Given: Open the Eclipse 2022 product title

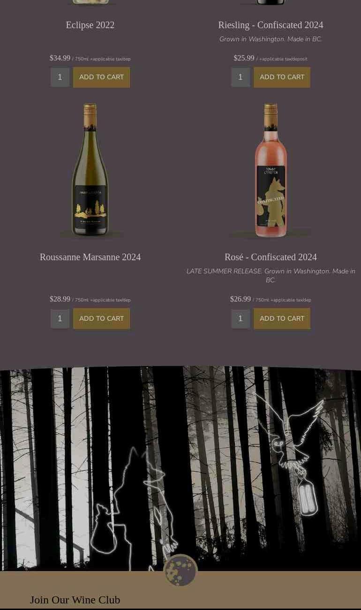Looking at the screenshot, I should [x=90, y=25].
